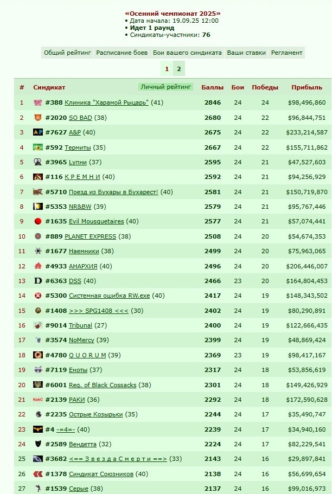Go to rating page 1
Image resolution: width=332 pixels, height=494 pixels.
167,69
